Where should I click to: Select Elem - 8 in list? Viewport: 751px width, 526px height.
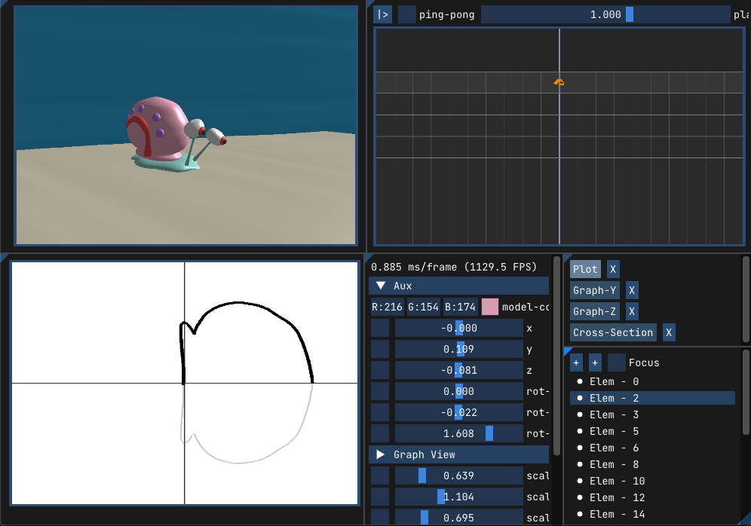(x=652, y=464)
